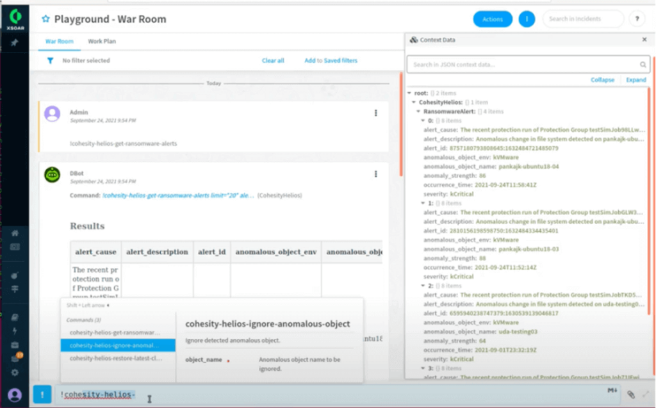Click the filter funnel icon
The width and height of the screenshot is (656, 408).
[x=50, y=61]
